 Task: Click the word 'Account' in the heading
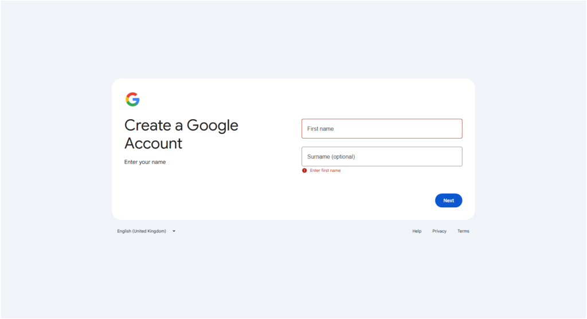[x=153, y=143]
